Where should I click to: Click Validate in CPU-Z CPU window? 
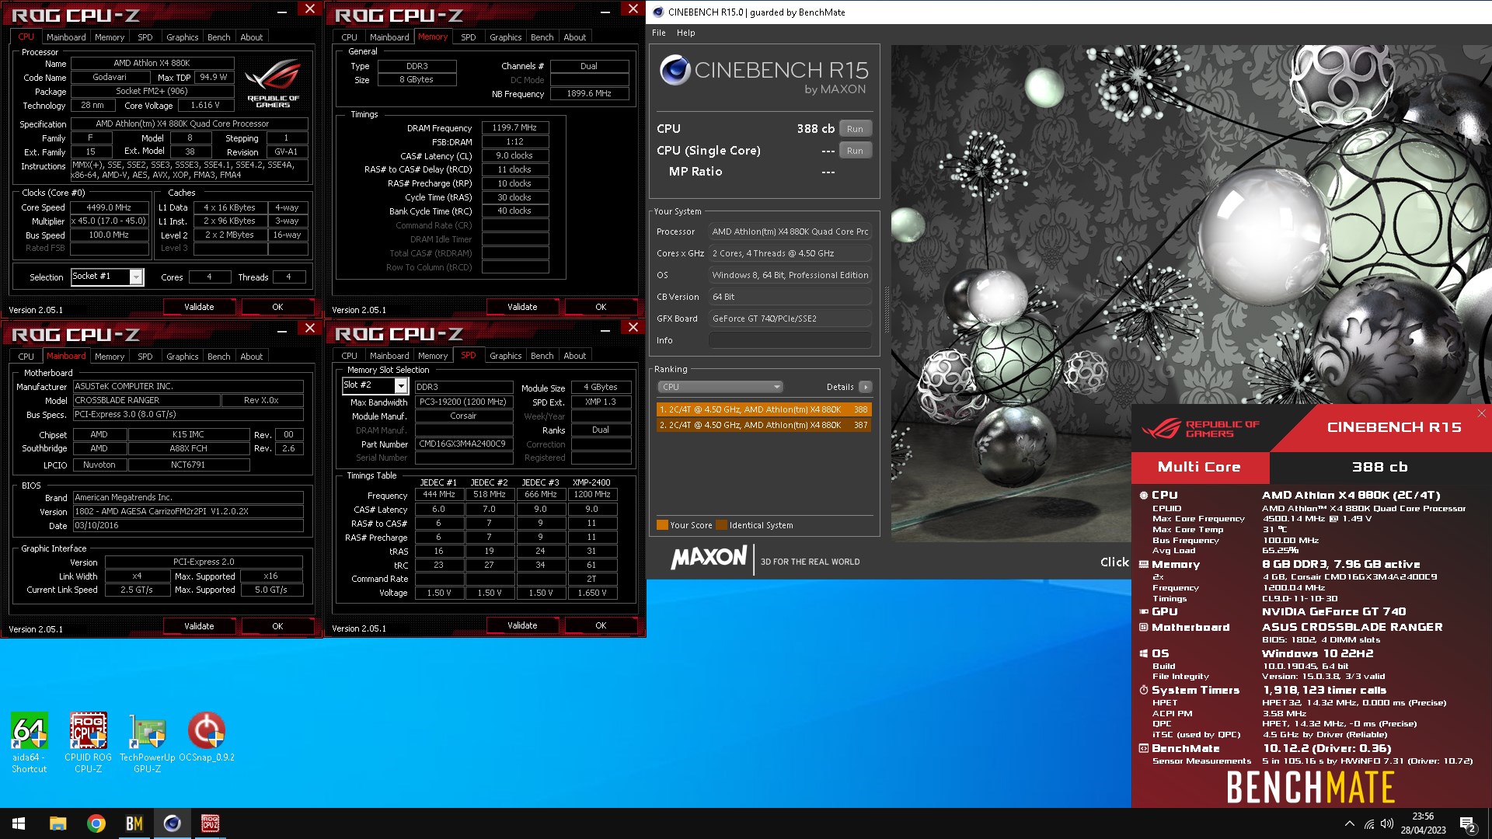coord(199,307)
